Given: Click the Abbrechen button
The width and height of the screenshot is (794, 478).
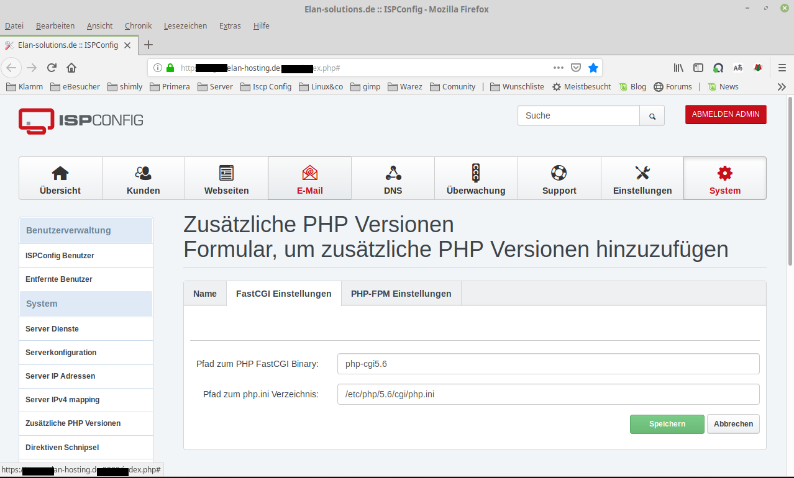Looking at the screenshot, I should tap(733, 424).
